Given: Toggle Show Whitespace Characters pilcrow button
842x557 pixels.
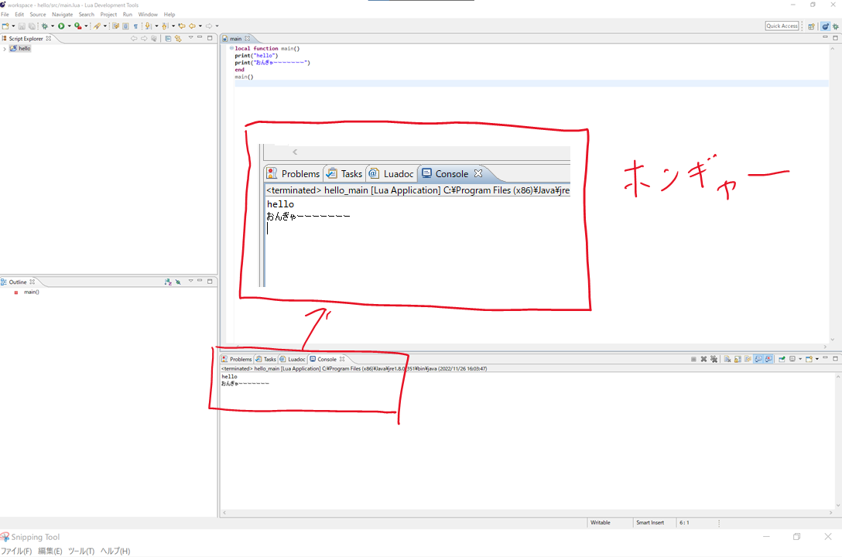Looking at the screenshot, I should [x=135, y=26].
